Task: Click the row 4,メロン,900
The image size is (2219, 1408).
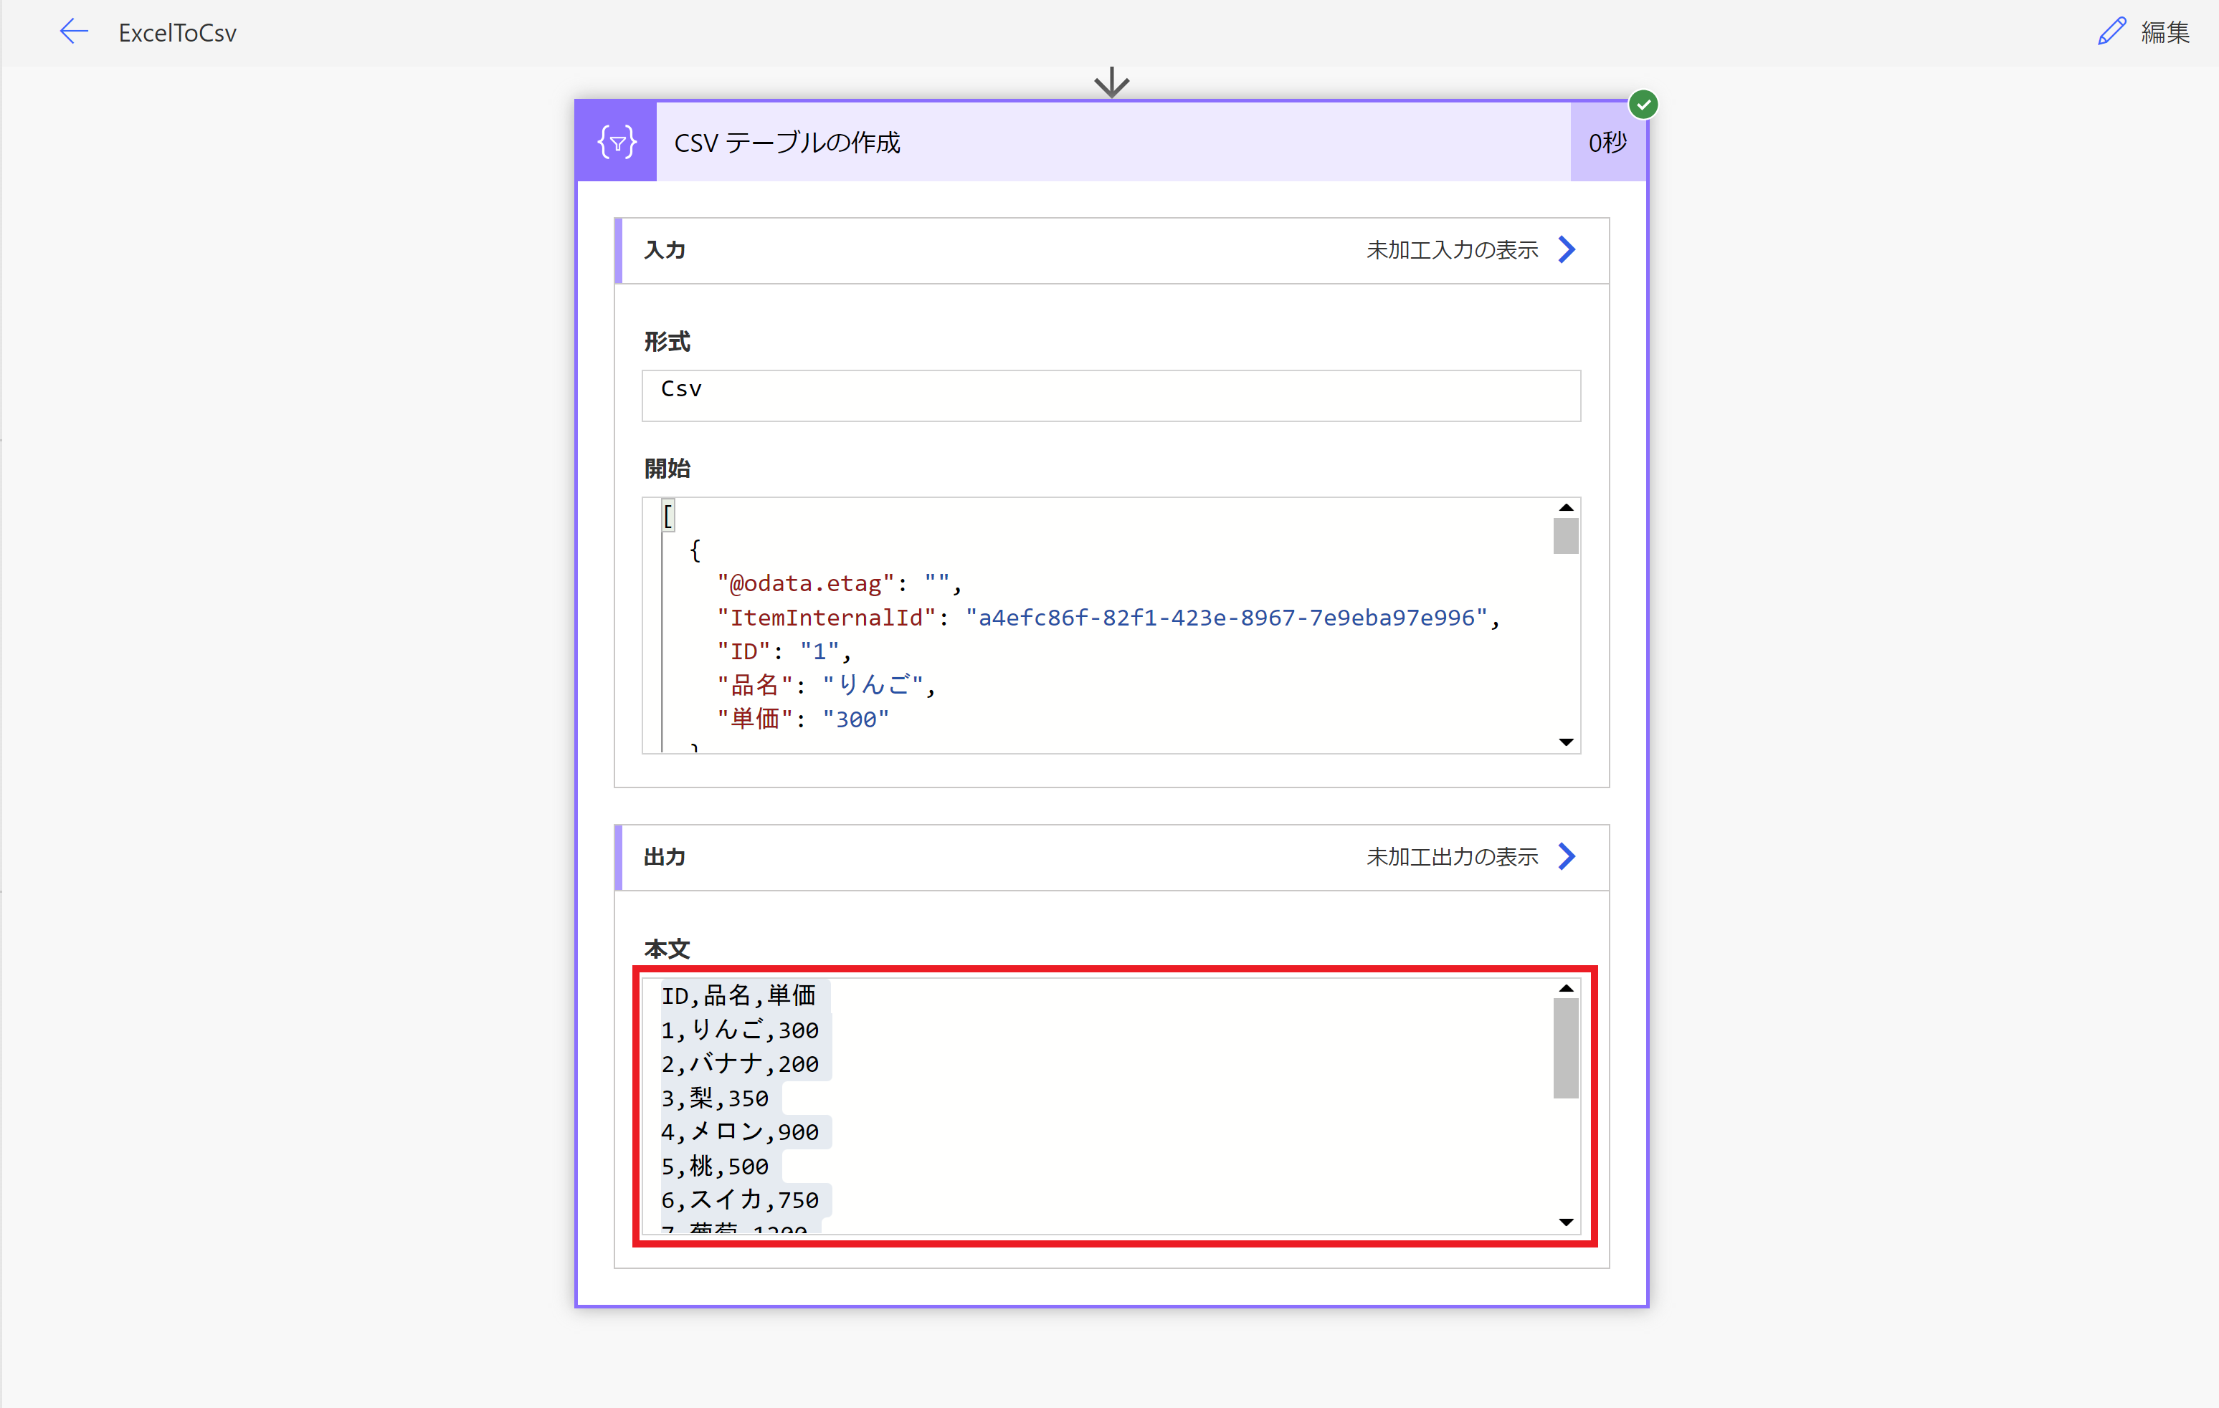Action: point(740,1131)
